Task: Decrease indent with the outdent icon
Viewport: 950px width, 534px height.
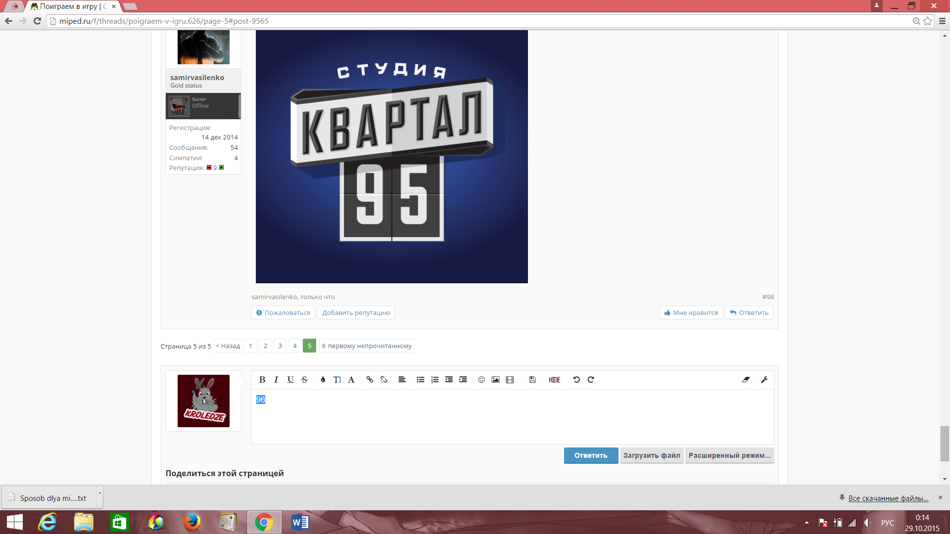Action: pyautogui.click(x=449, y=380)
